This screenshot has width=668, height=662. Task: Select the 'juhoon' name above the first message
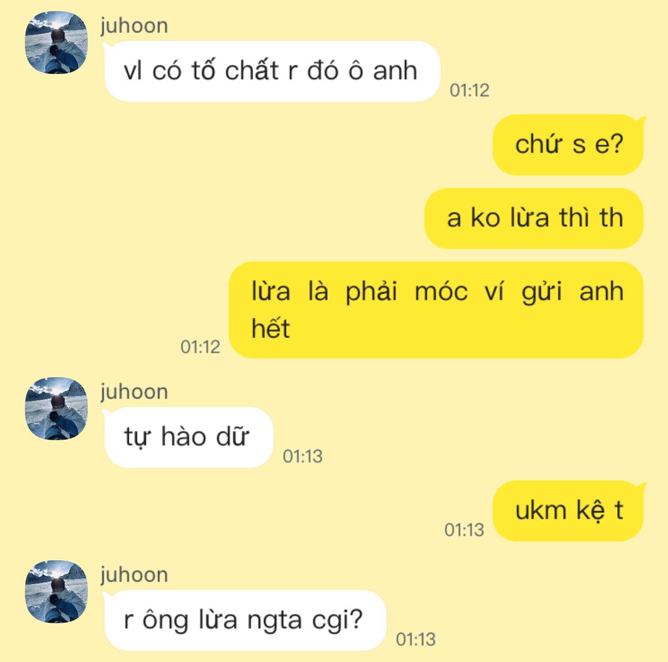(x=134, y=27)
